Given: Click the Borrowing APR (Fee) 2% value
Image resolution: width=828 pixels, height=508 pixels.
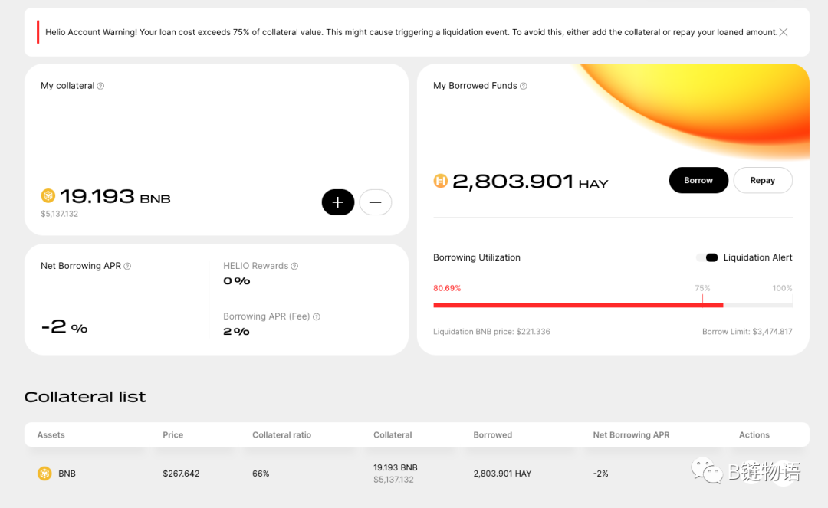Looking at the screenshot, I should pyautogui.click(x=236, y=332).
